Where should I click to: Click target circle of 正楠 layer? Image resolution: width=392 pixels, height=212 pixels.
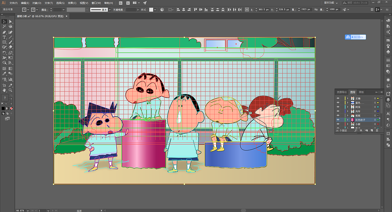(x=375, y=99)
